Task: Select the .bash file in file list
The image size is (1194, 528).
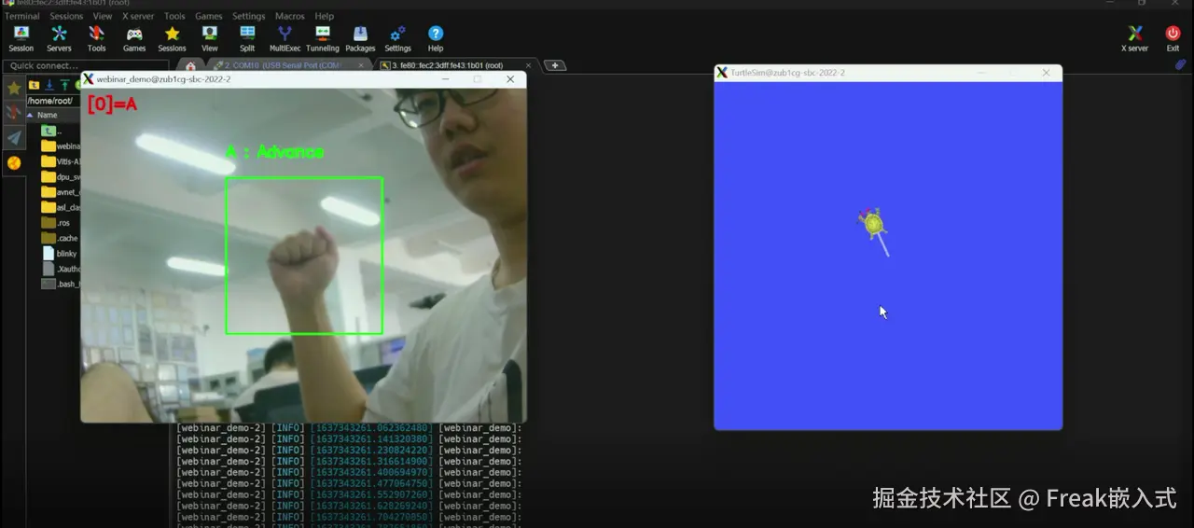Action: tap(61, 284)
